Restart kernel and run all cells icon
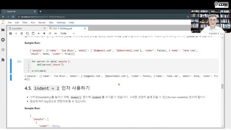Image resolution: width=231 pixels, height=130 pixels. 56,34
